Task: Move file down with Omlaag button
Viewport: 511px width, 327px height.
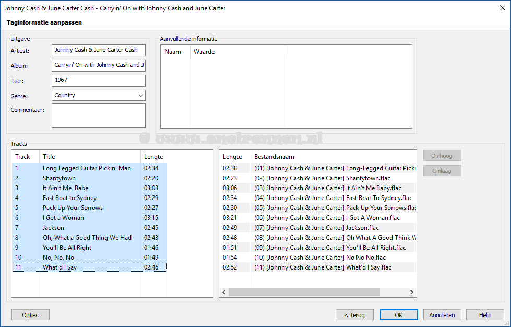Action: click(x=442, y=170)
